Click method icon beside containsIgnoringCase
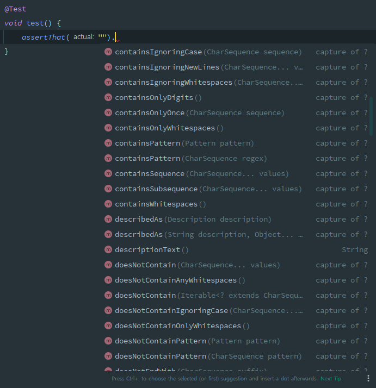The height and width of the screenshot is (388, 376). point(108,52)
